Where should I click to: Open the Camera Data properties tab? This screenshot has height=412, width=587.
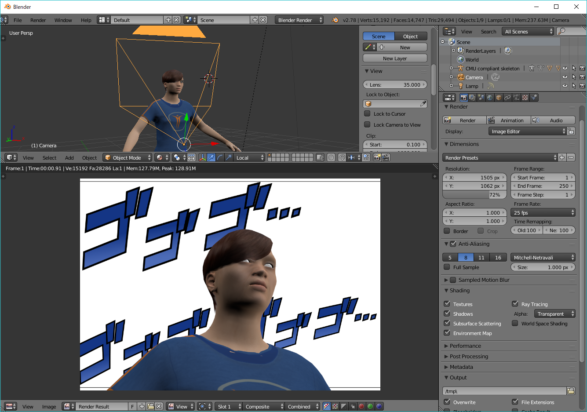(x=516, y=98)
